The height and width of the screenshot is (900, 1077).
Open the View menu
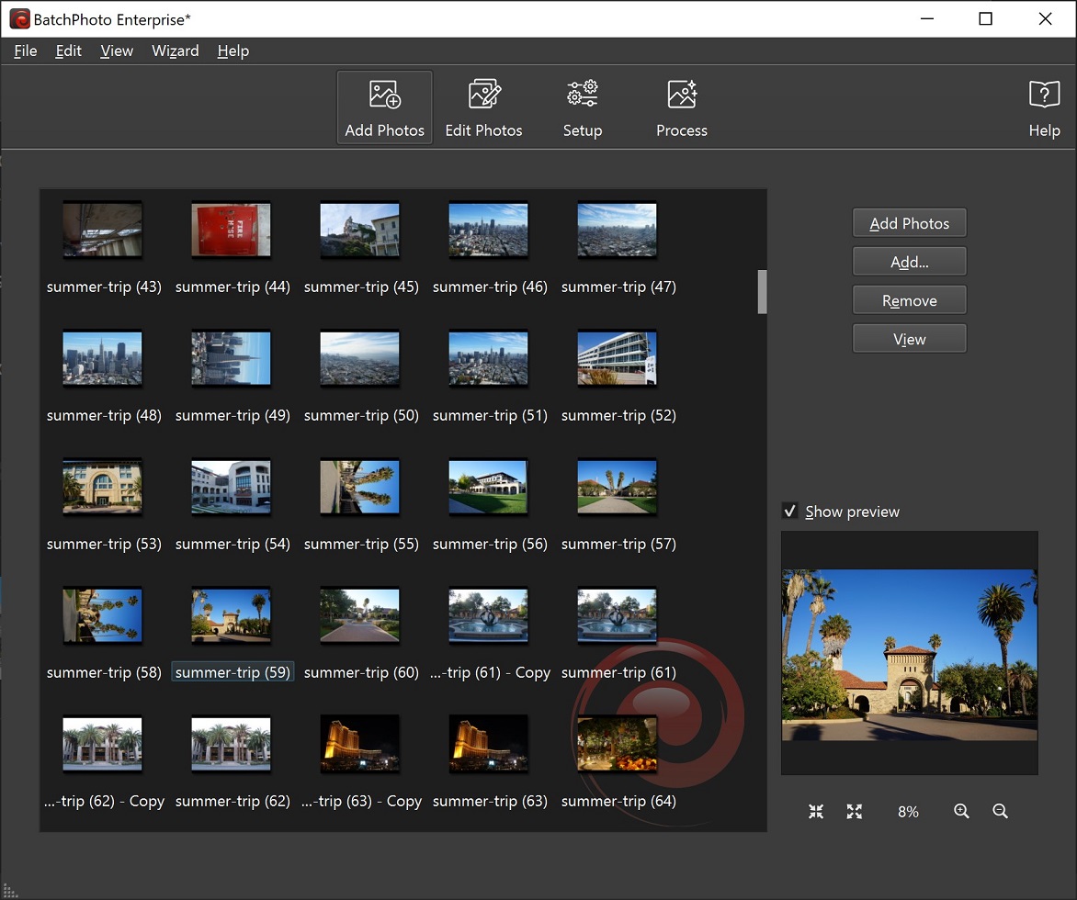[x=116, y=51]
